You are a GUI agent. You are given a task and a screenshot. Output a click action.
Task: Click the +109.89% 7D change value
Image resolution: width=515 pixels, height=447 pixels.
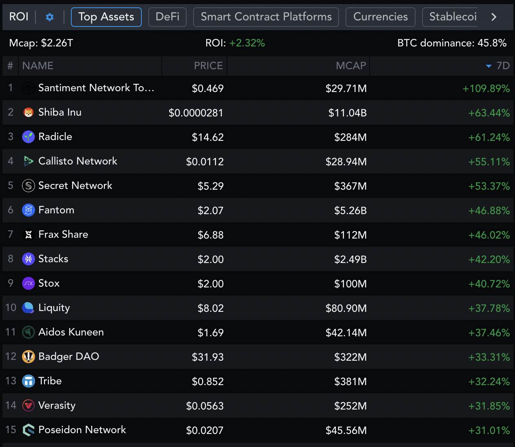(486, 88)
